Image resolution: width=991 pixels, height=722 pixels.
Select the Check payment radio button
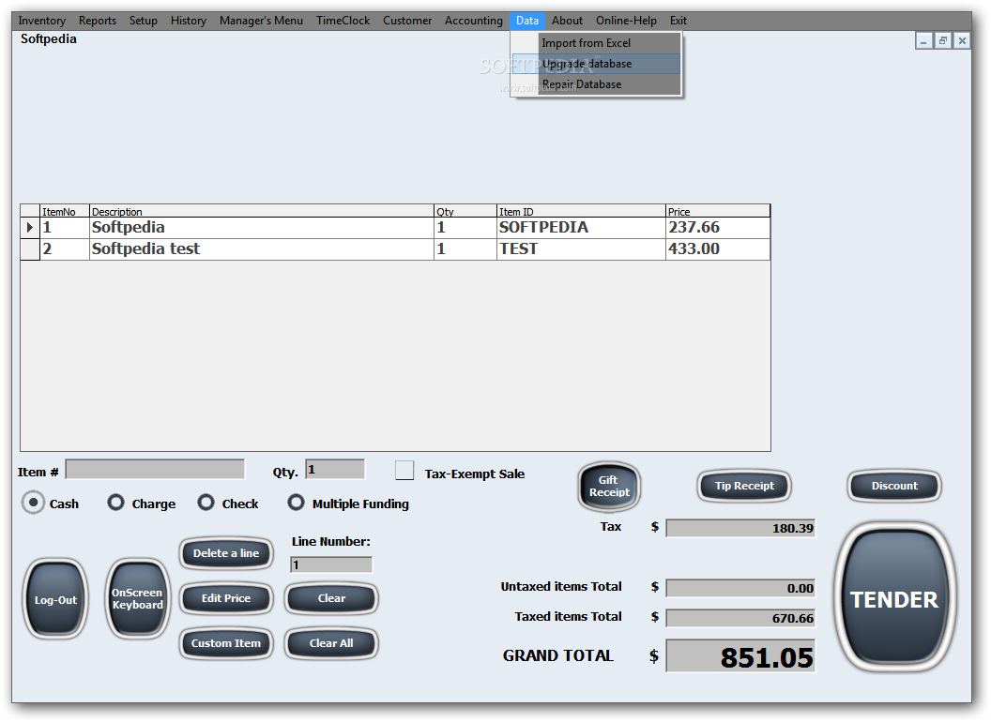206,503
